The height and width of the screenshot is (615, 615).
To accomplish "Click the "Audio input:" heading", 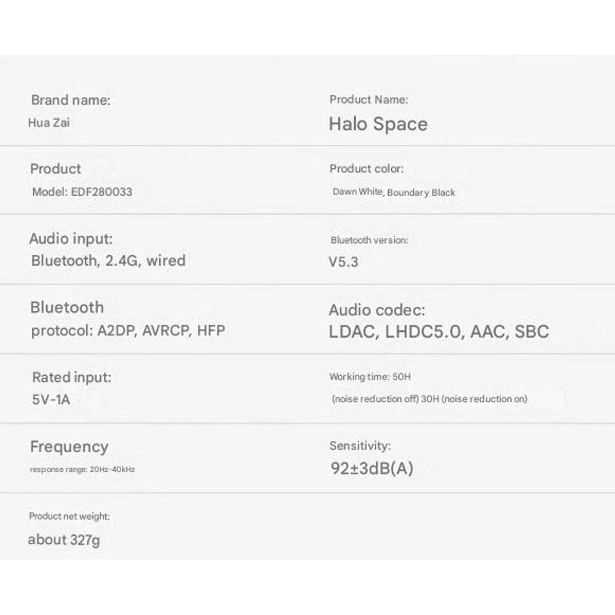I will tap(71, 239).
